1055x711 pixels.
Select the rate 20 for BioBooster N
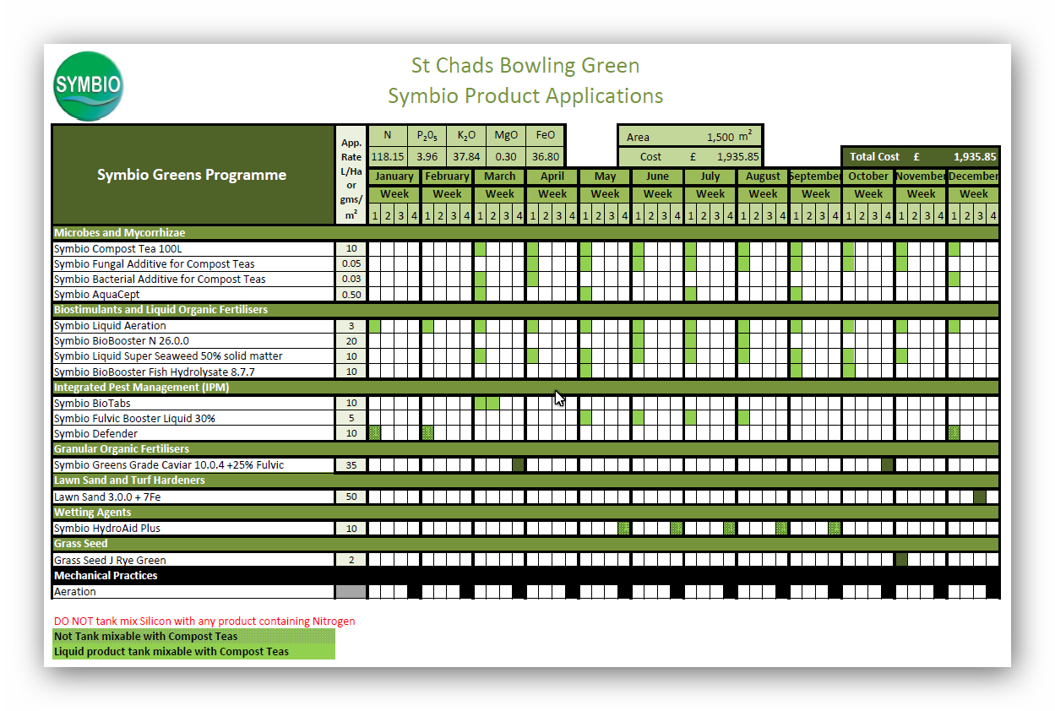[x=351, y=341]
